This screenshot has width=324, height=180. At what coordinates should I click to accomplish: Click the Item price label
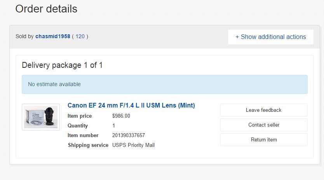point(80,116)
